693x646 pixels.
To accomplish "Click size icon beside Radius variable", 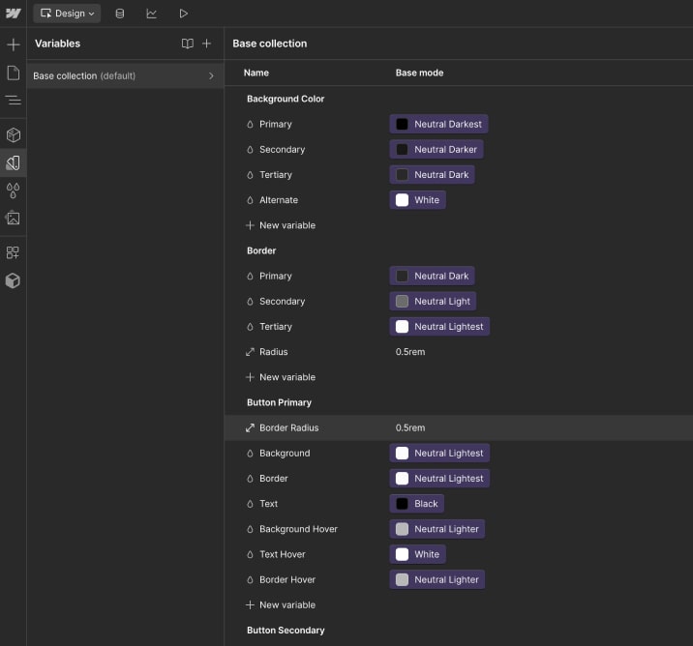I will pyautogui.click(x=250, y=352).
